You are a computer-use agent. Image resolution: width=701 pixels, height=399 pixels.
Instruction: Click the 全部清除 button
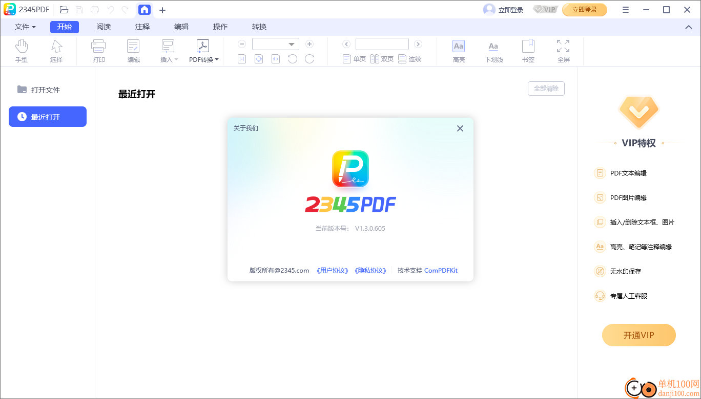pos(546,88)
